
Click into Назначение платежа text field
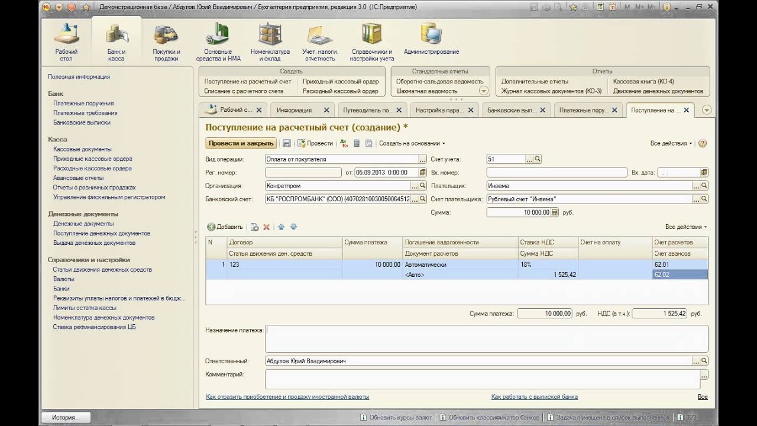coord(486,338)
